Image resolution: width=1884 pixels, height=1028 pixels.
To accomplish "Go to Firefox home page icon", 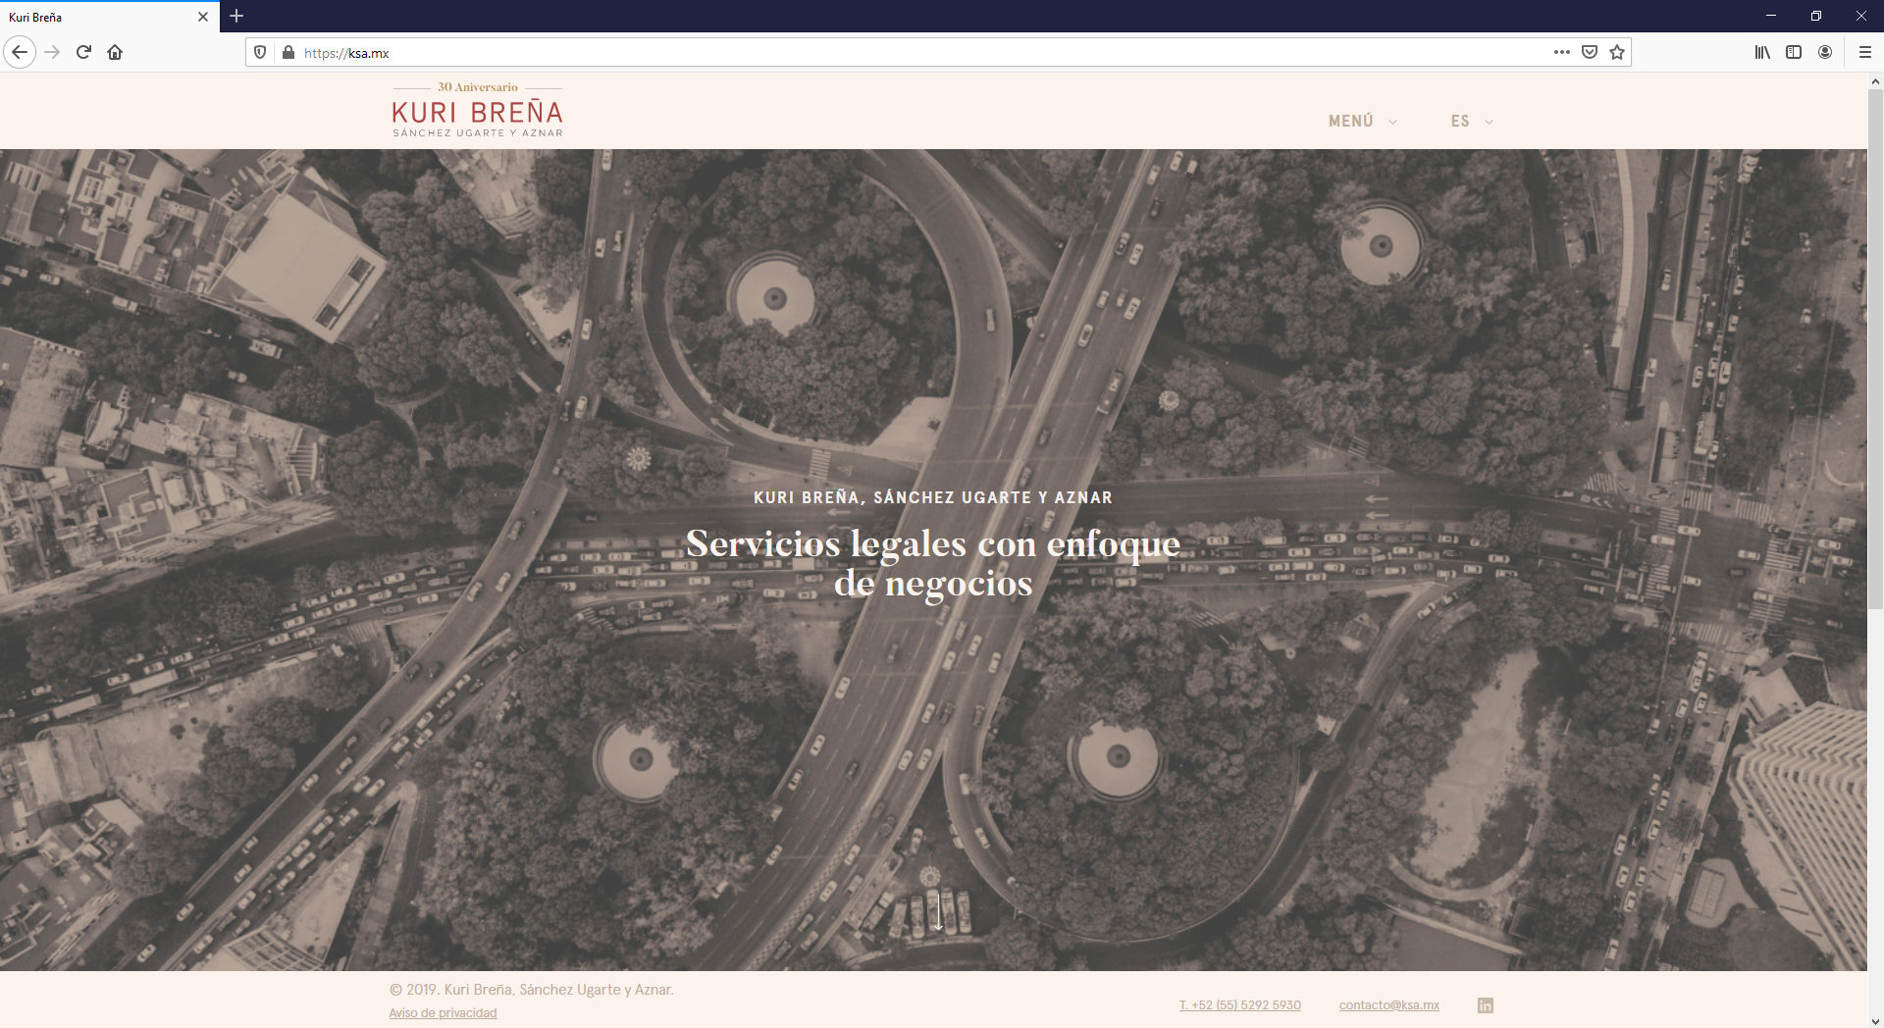I will point(115,53).
